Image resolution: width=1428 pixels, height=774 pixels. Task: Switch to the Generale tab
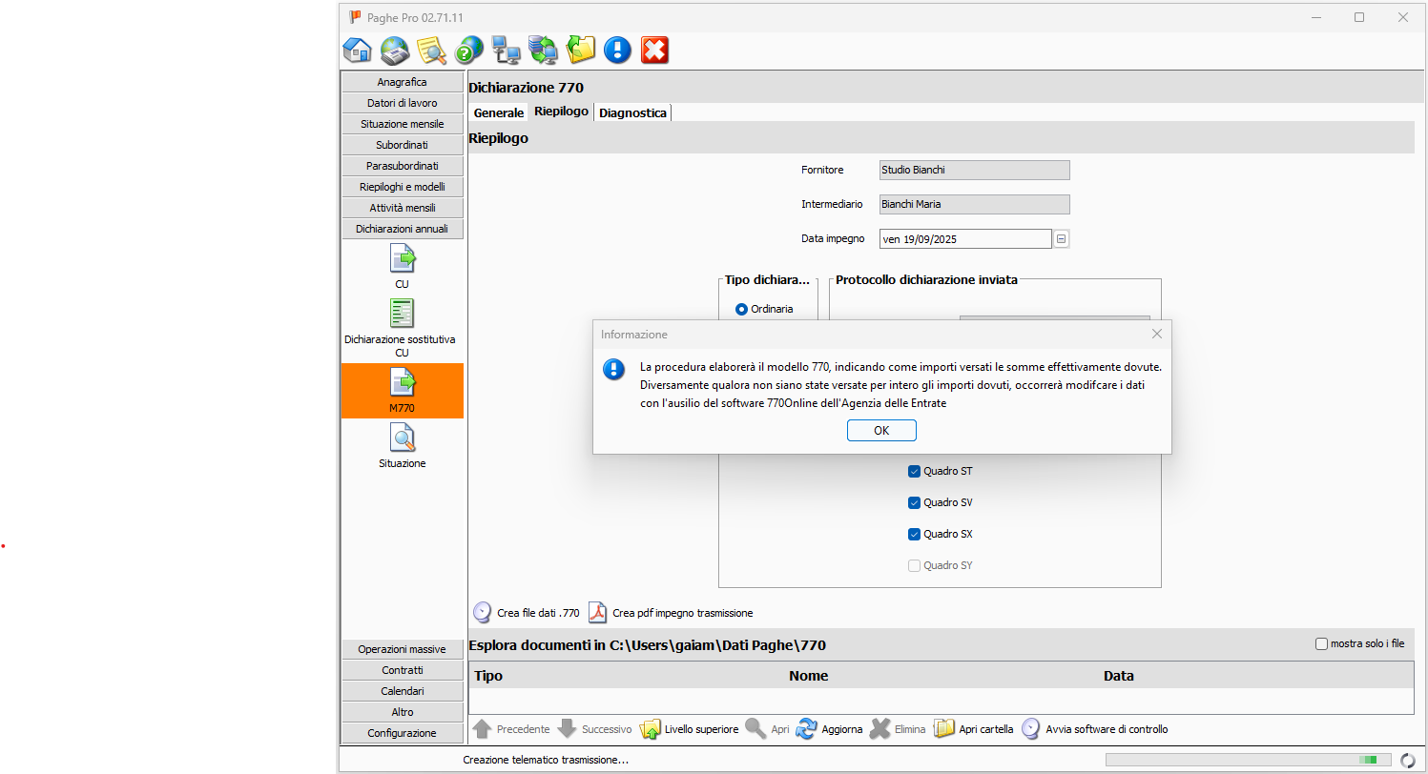point(499,112)
